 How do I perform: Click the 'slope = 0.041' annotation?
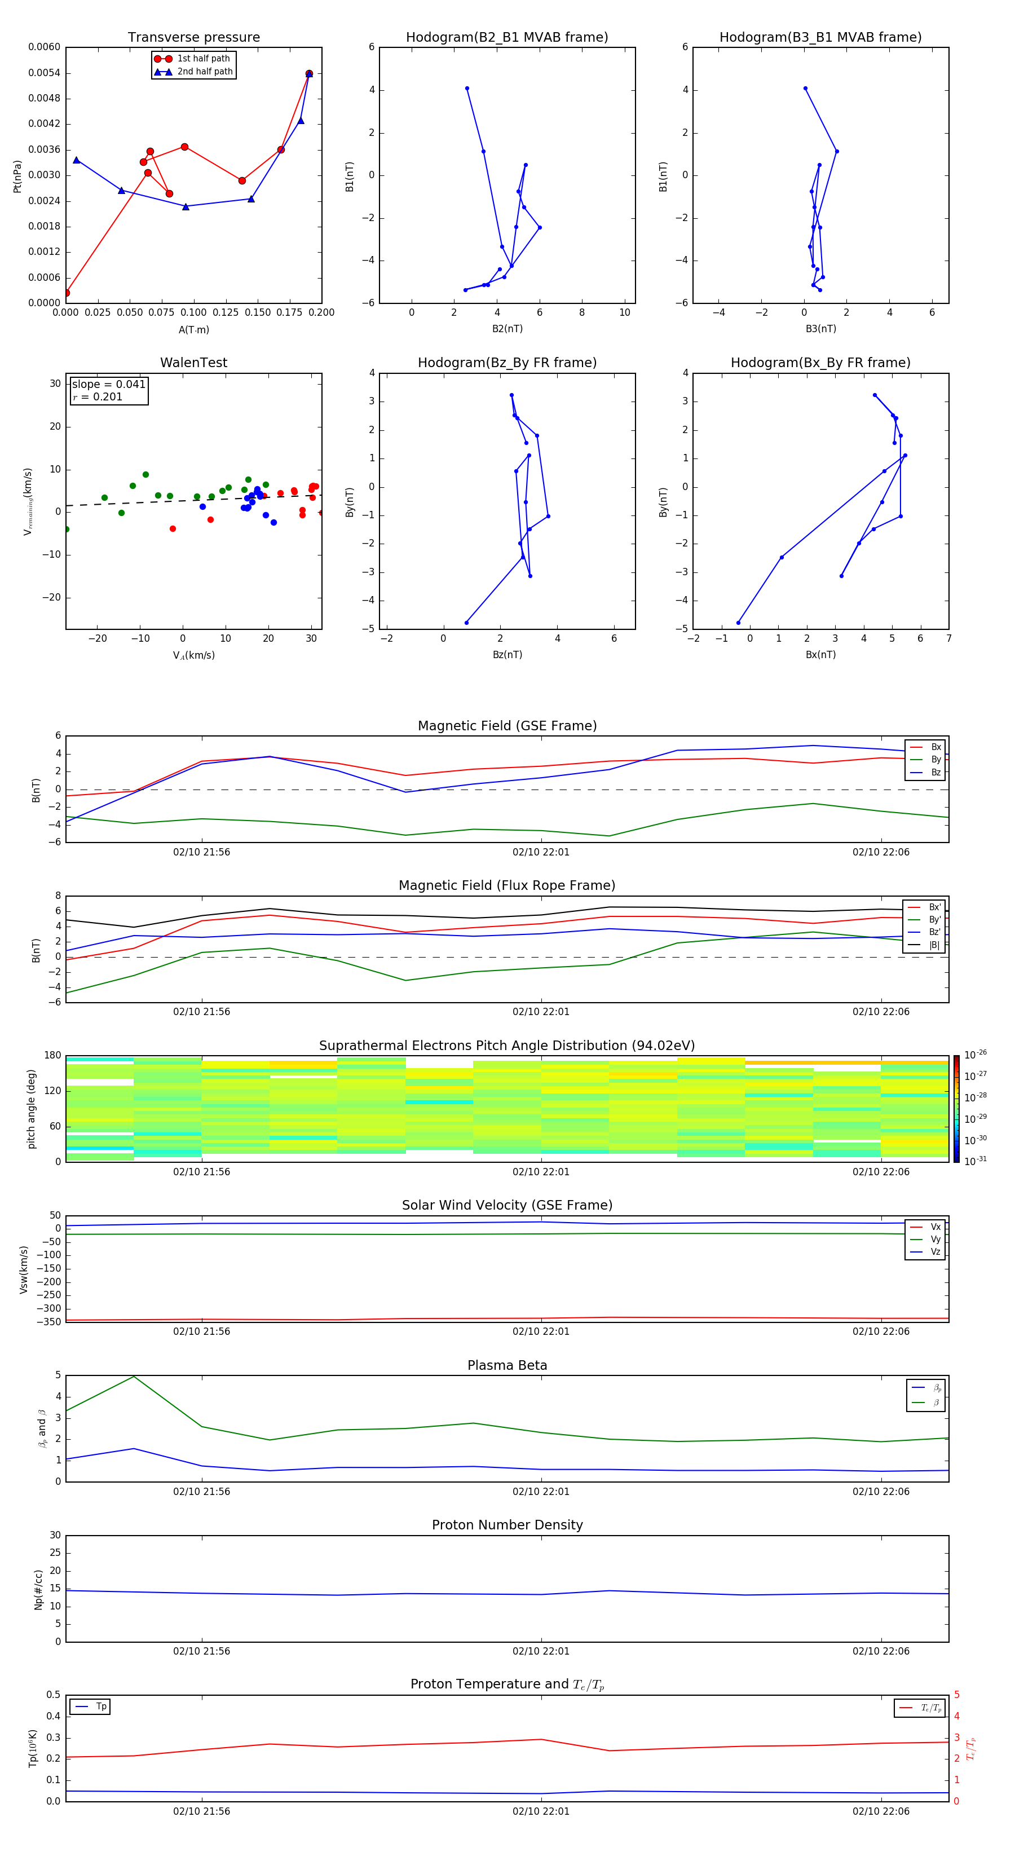point(108,385)
